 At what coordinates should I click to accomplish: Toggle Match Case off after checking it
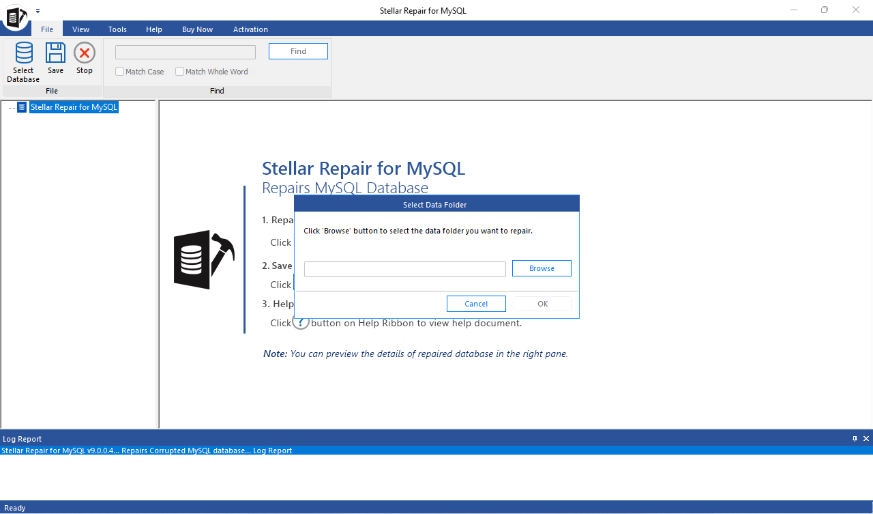click(119, 71)
